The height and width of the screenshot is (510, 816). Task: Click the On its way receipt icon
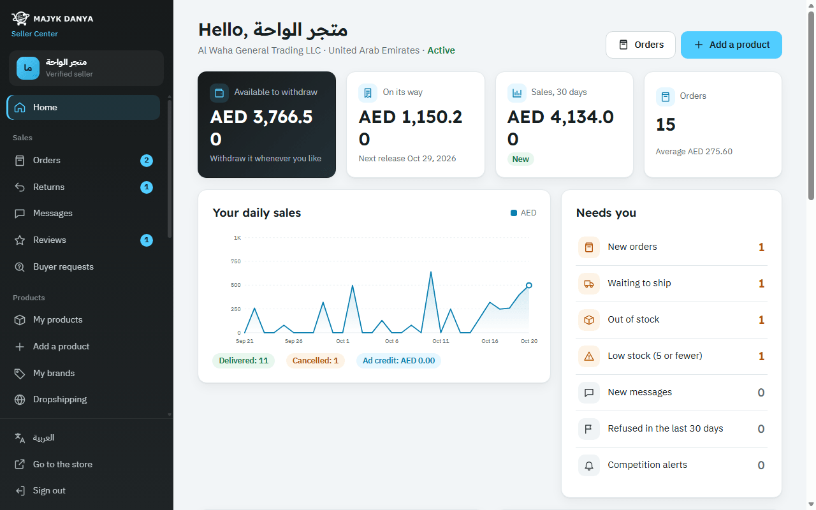(x=368, y=93)
